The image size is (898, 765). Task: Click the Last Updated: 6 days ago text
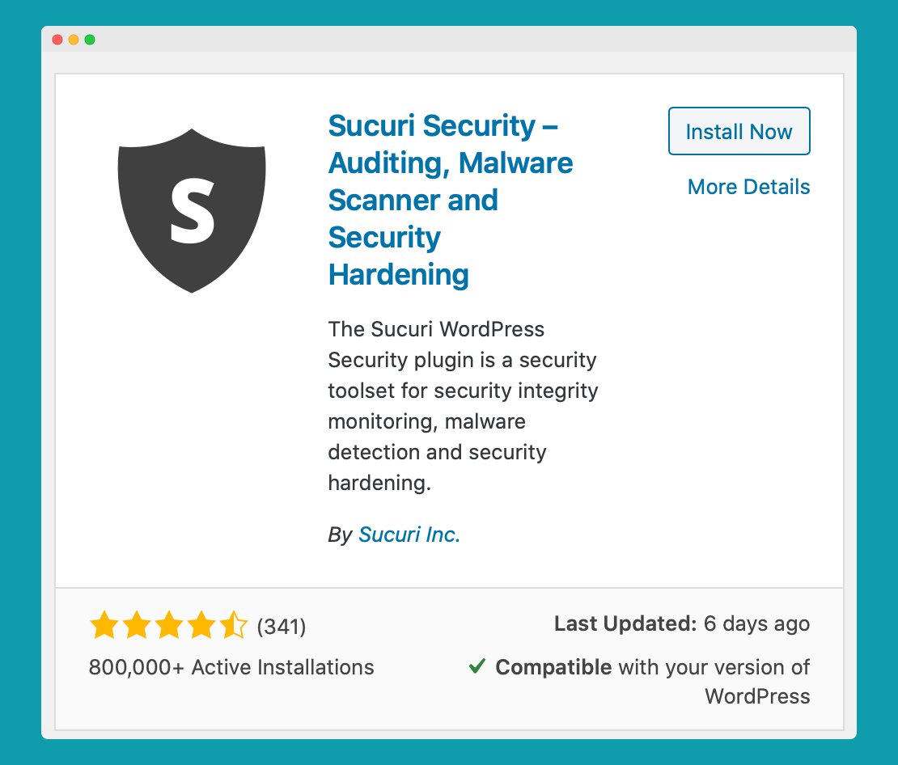681,623
